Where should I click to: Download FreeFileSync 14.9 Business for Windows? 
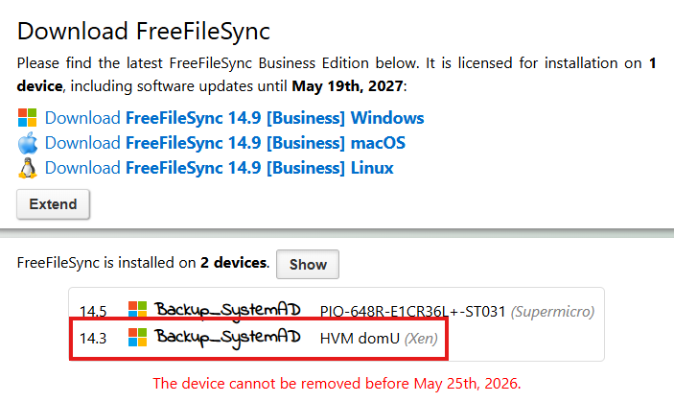pos(234,118)
